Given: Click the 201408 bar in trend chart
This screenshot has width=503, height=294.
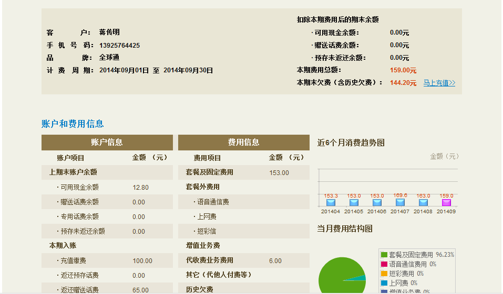Looking at the screenshot, I should point(423,202).
